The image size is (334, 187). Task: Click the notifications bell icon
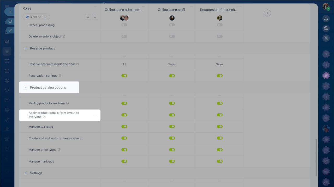click(326, 18)
